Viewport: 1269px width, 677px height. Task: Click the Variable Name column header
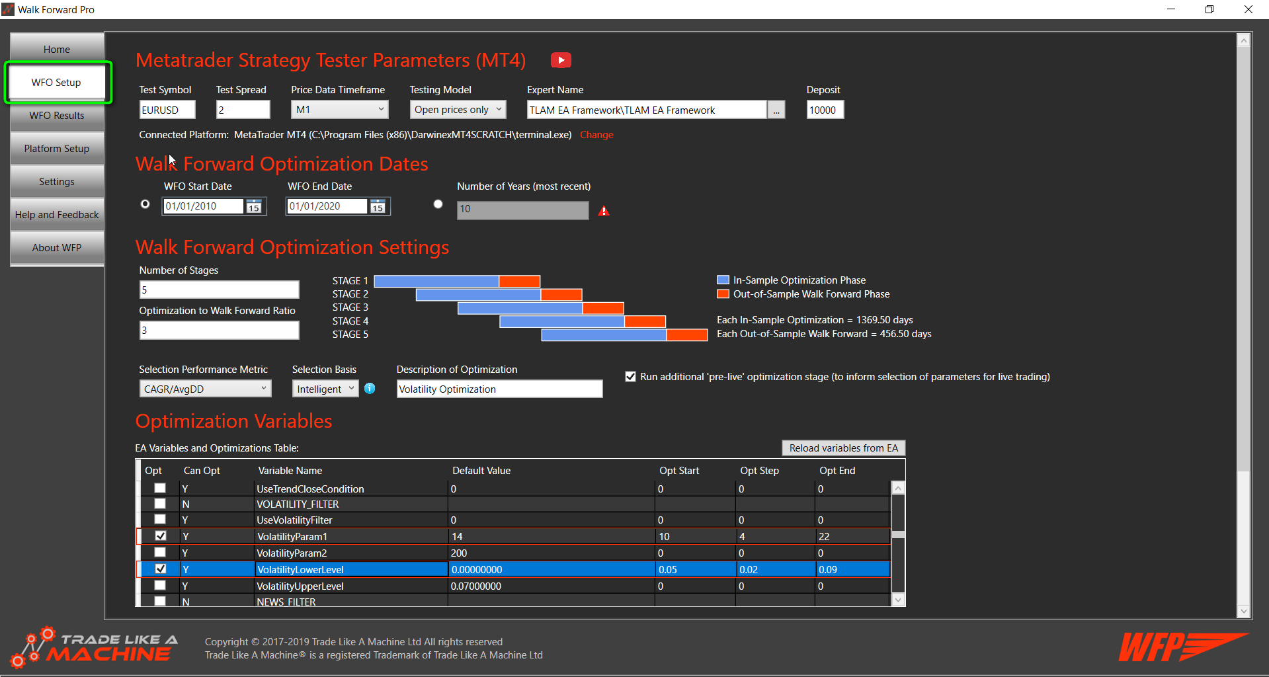click(x=290, y=471)
